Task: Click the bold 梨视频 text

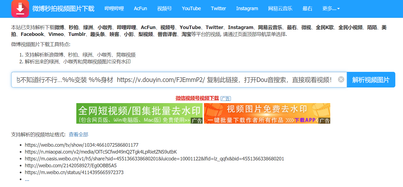Action: click(145, 34)
